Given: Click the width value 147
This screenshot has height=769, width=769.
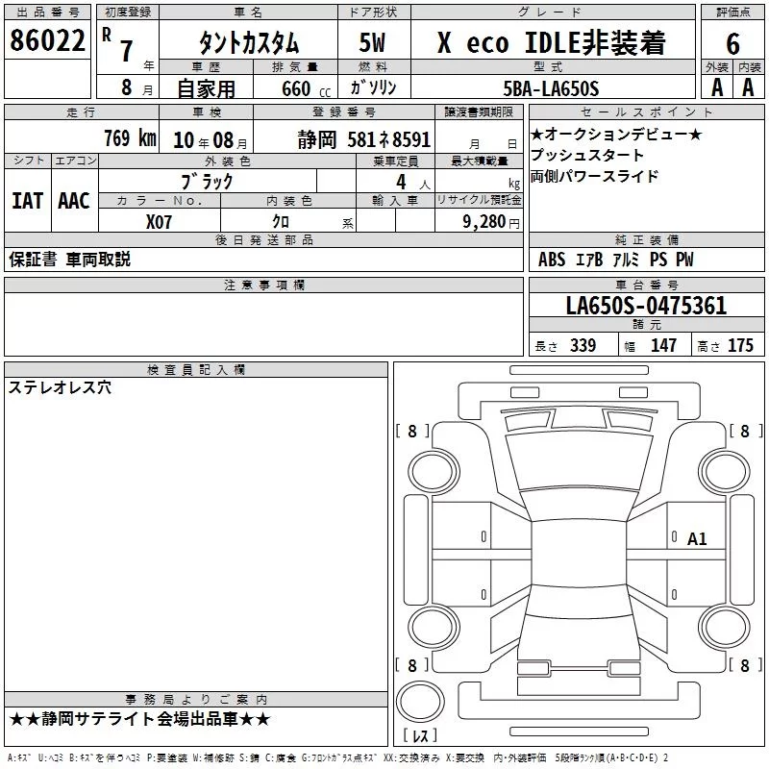Looking at the screenshot, I should [x=663, y=345].
